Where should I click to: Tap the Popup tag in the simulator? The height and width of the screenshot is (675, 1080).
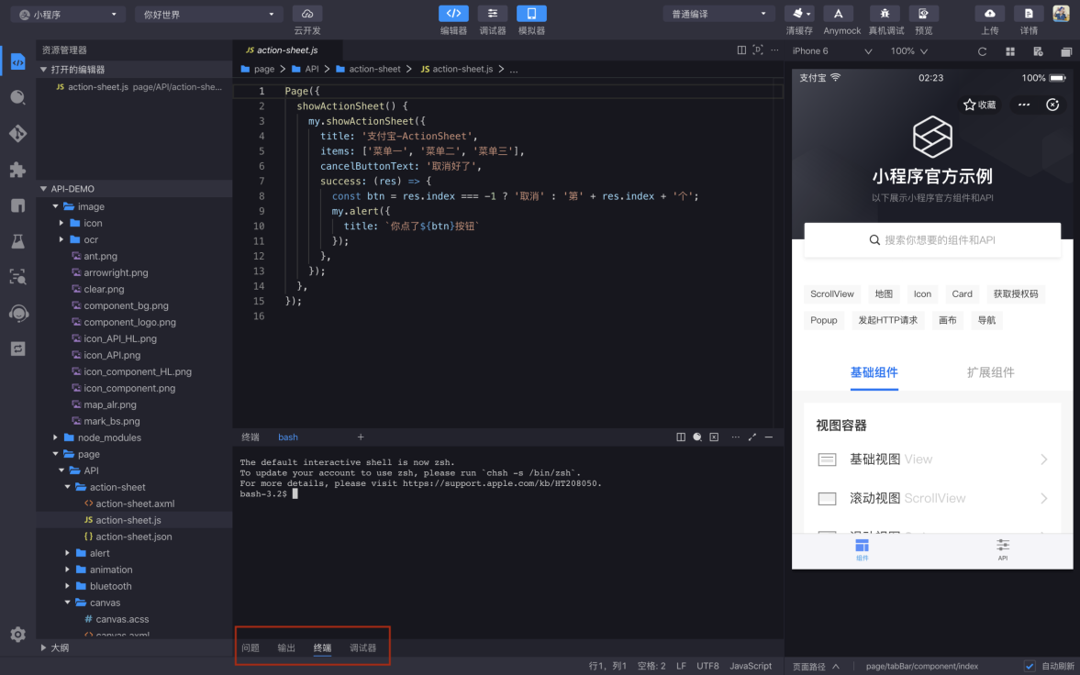824,320
